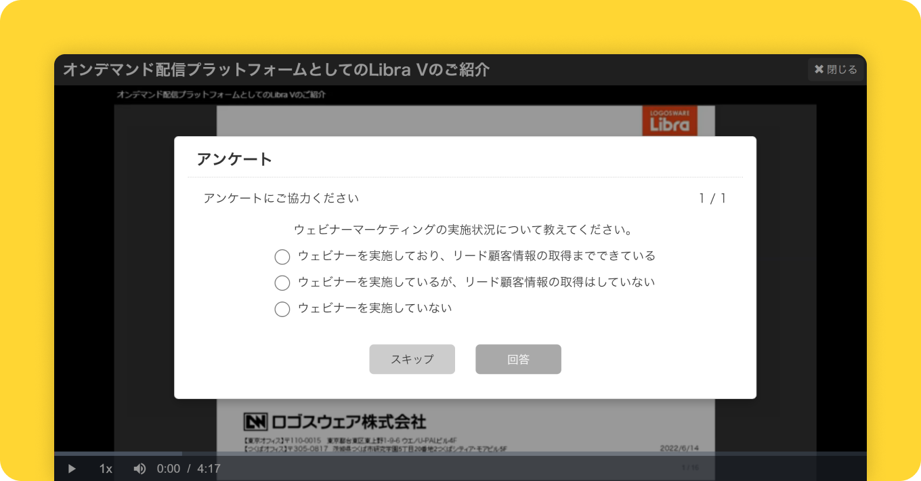Click the play icon in the video bar

[x=72, y=469]
